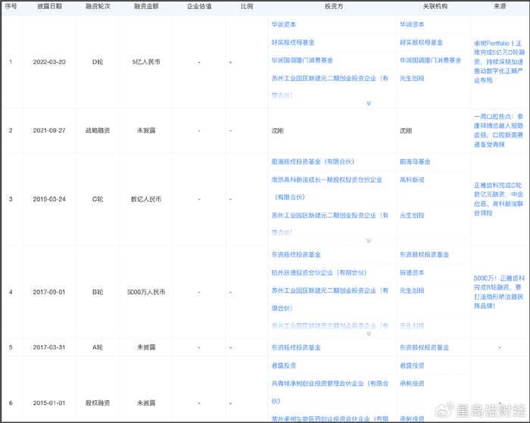Viewport: 530px width, 423px height.
Task: Click the 融资轮次 column header
Action: coord(98,6)
